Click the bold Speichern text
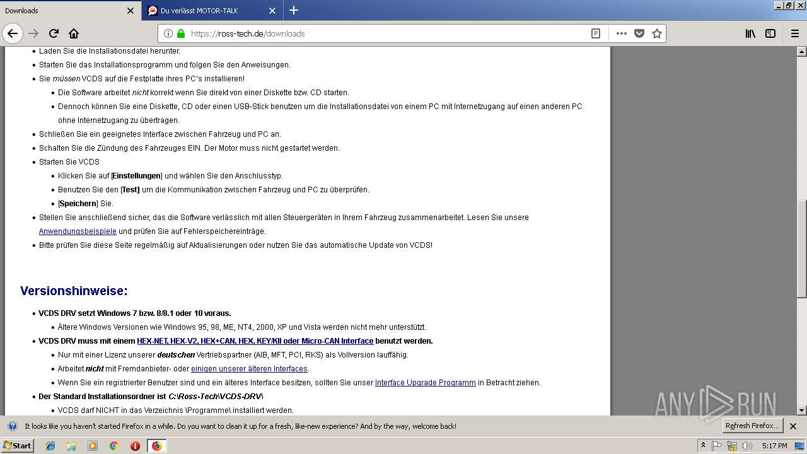The height and width of the screenshot is (454, 807). point(78,204)
